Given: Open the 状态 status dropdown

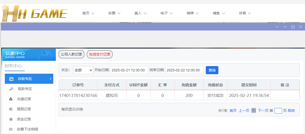Looking at the screenshot, I should point(83,70).
